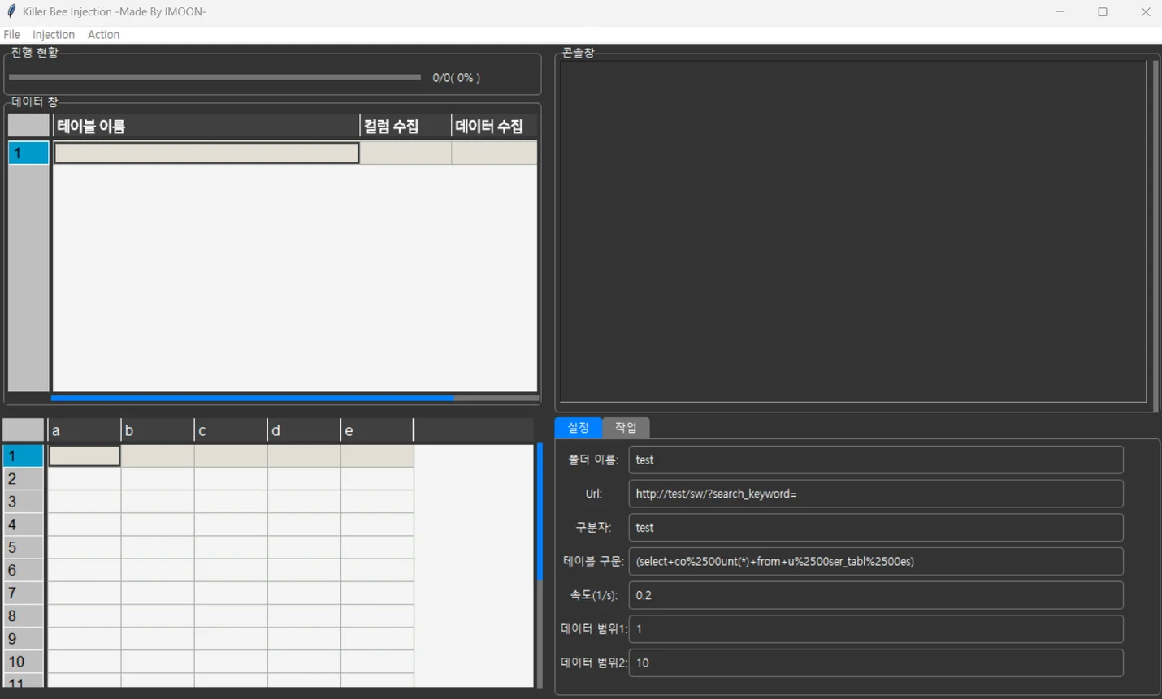Click the 데이터 범위1 input field
The image size is (1162, 699).
876,629
